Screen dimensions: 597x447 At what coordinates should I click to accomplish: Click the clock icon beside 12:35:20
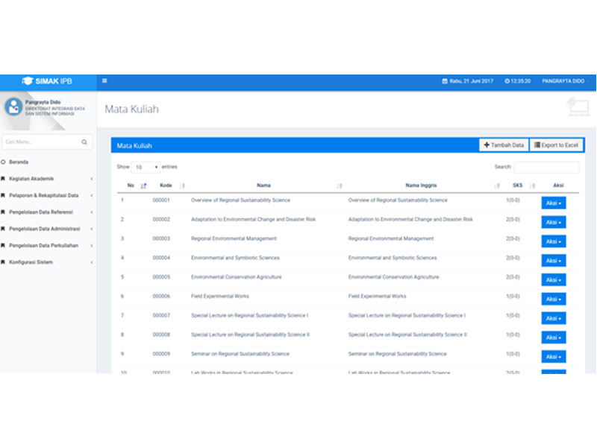(x=507, y=80)
